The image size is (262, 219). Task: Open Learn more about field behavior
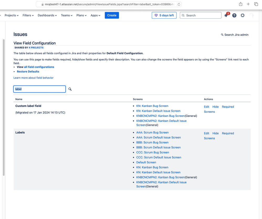pyautogui.click(x=33, y=78)
